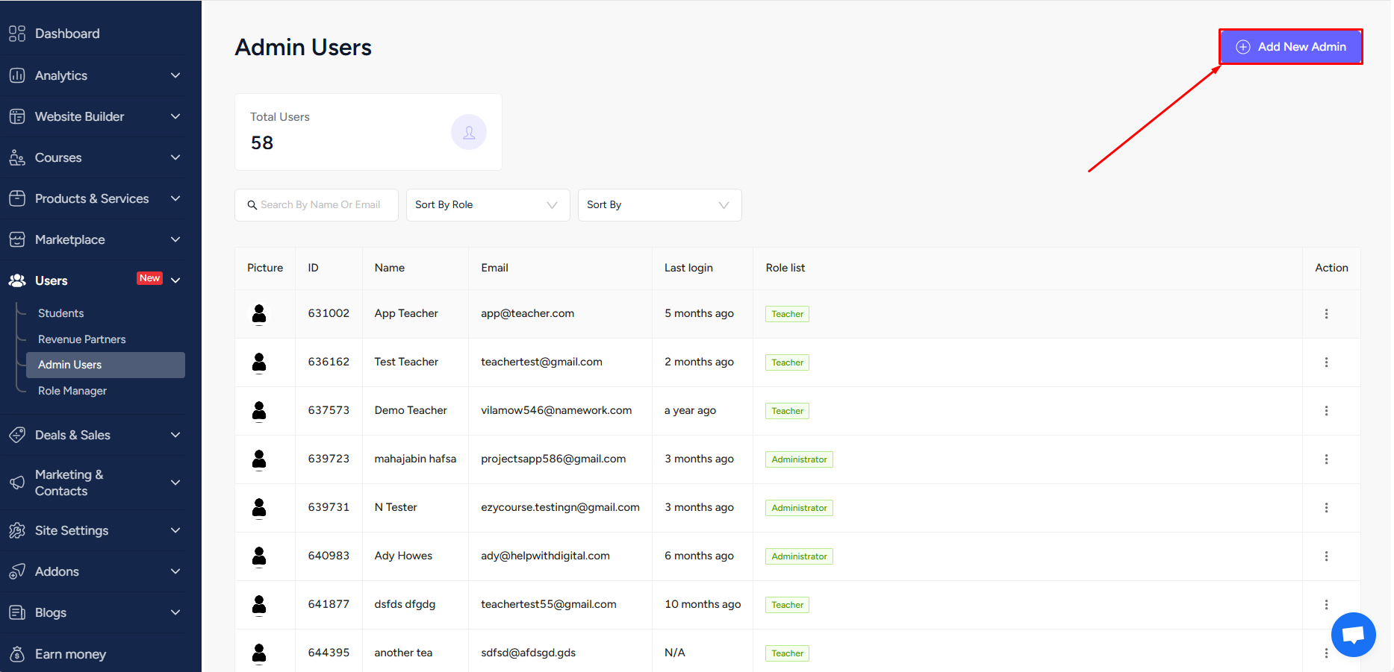Click the email app@teacher.com
The height and width of the screenshot is (672, 1394).
click(527, 313)
